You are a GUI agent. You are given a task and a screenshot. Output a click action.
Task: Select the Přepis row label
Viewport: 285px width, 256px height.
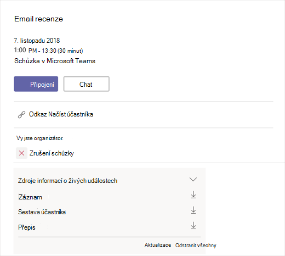[x=27, y=227]
